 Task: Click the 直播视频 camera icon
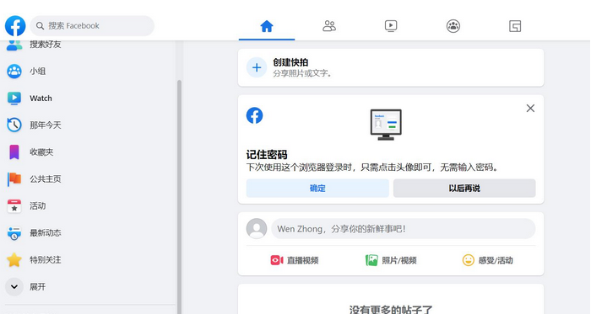click(277, 260)
